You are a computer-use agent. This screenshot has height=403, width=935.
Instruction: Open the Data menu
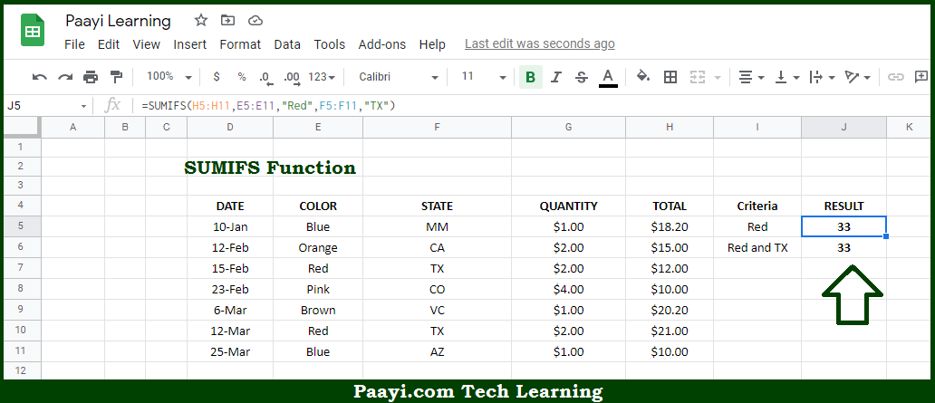point(287,44)
